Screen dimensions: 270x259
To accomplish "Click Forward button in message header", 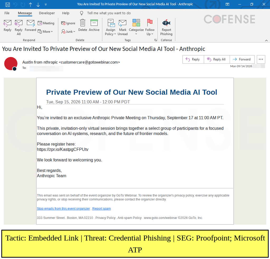I will coord(242,59).
